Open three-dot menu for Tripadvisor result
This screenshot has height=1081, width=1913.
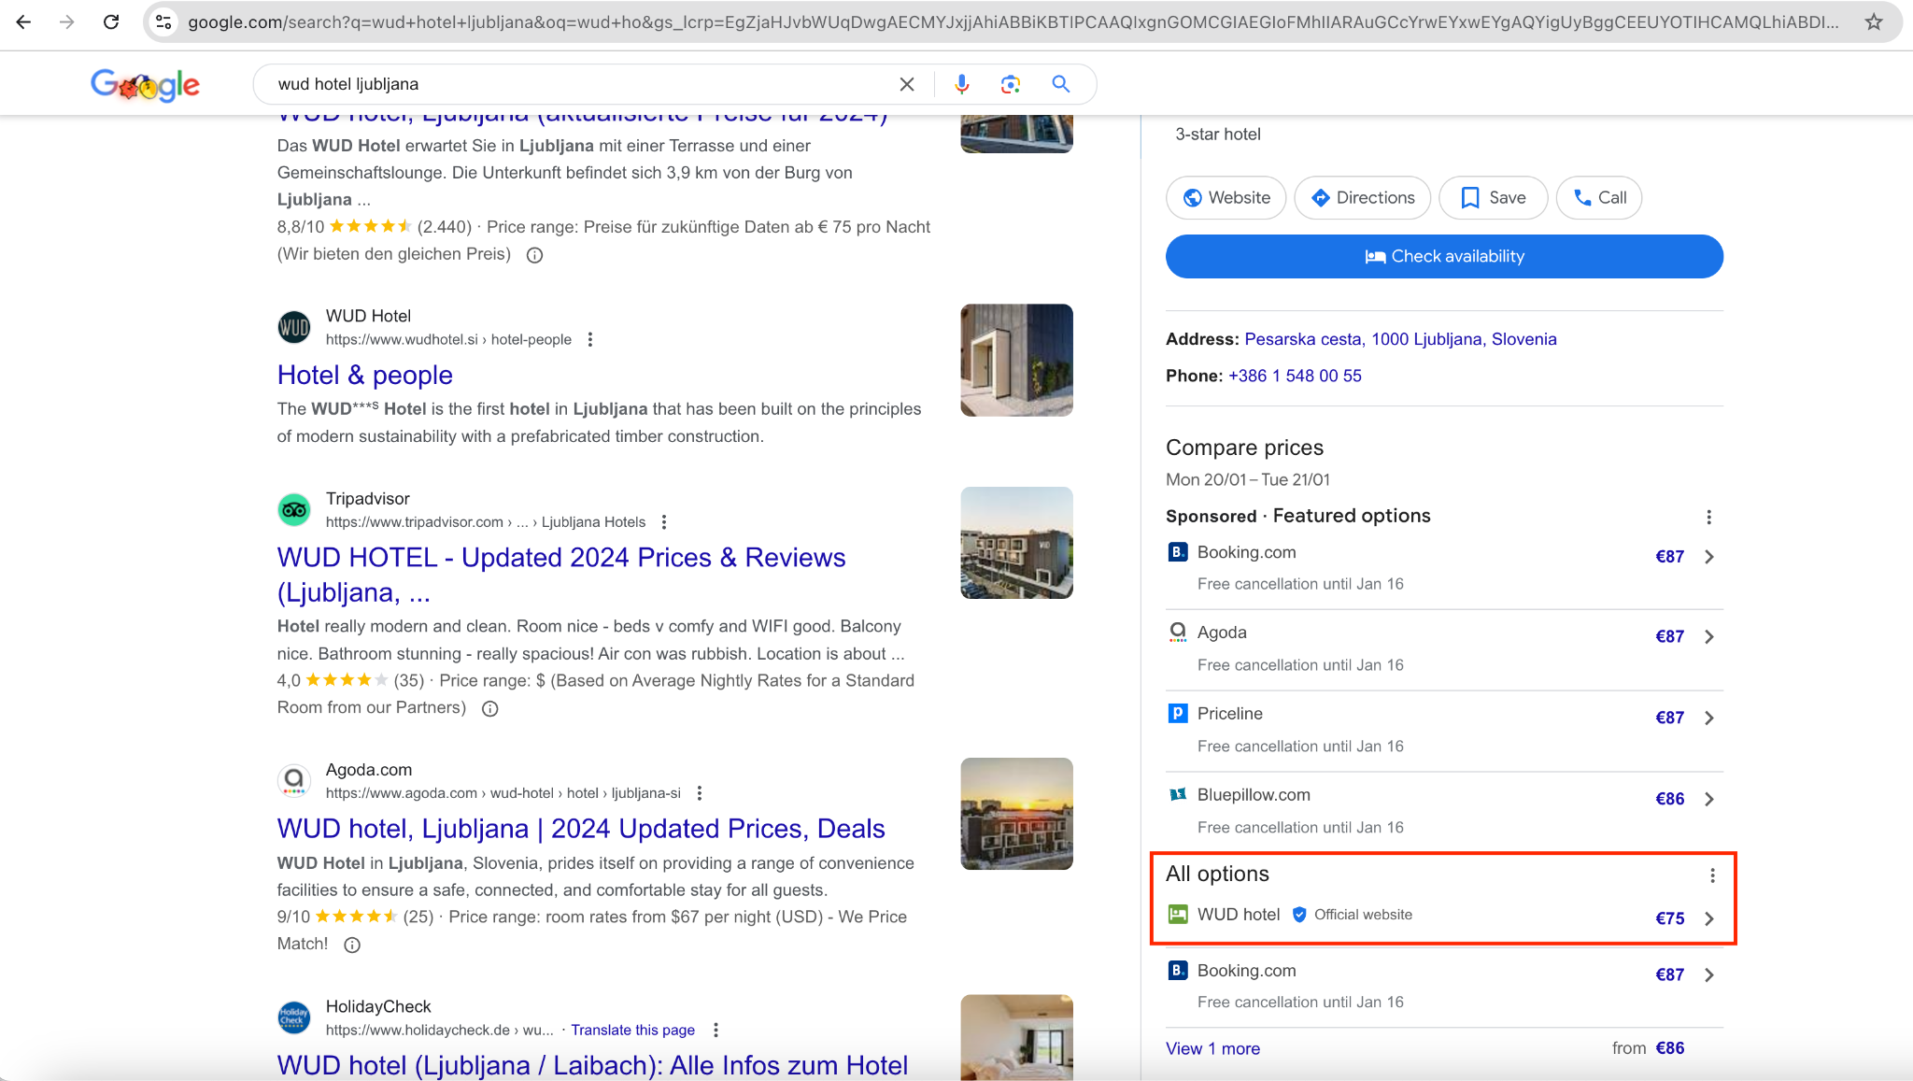[664, 522]
